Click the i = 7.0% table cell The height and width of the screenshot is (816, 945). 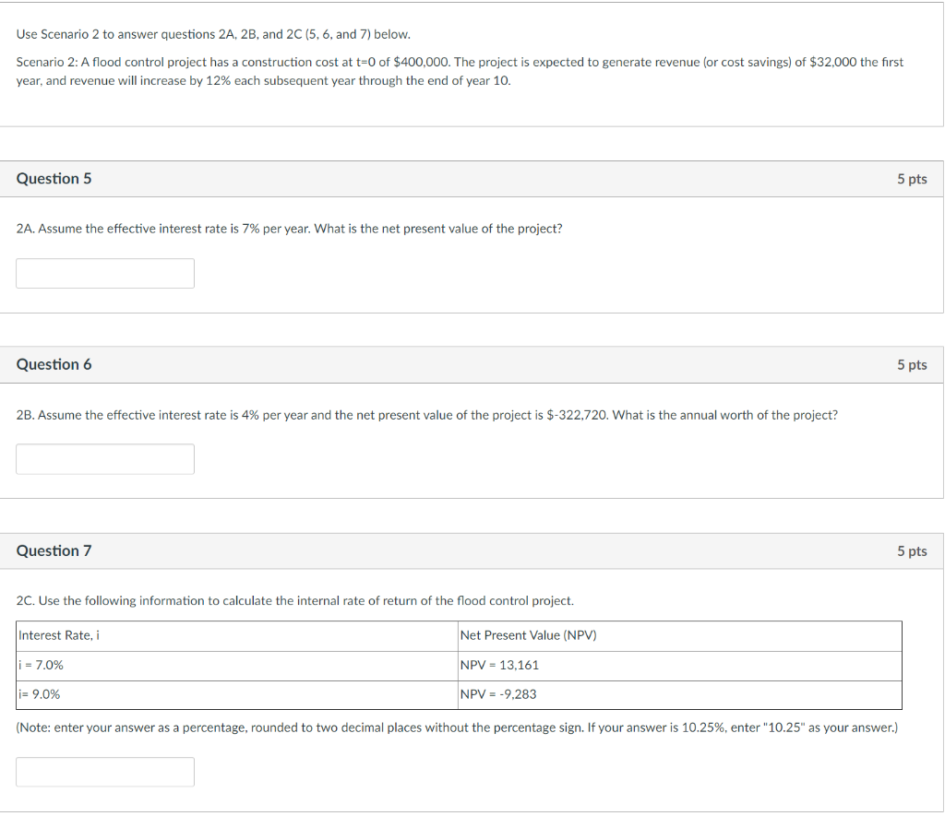click(x=42, y=665)
